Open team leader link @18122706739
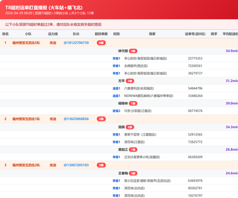Screen dimensions: 238x198 pos(76,43)
